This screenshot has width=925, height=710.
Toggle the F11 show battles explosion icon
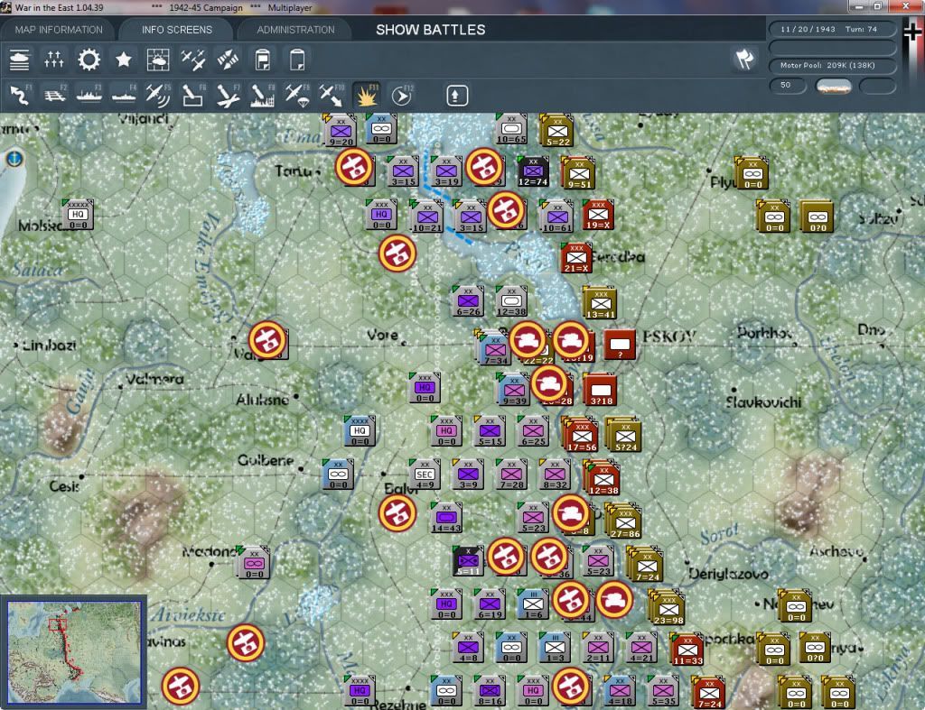pos(367,96)
